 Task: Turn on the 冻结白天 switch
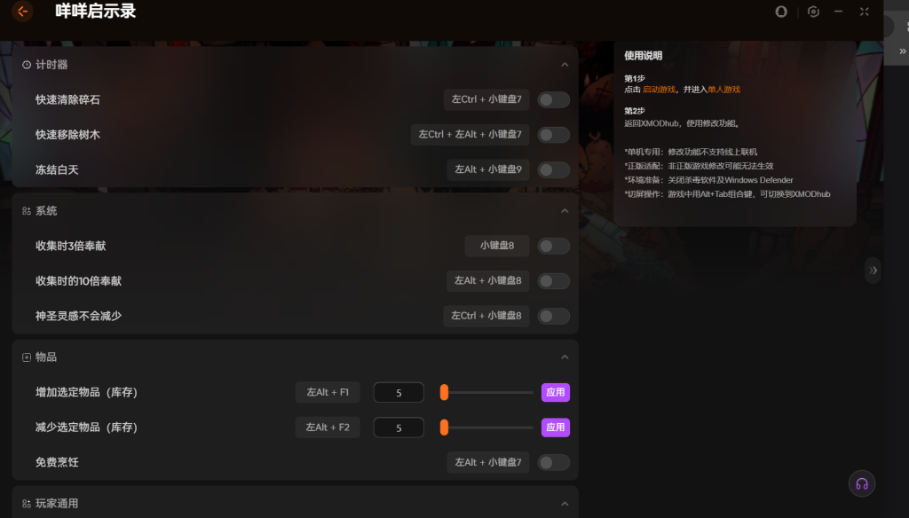(x=554, y=169)
